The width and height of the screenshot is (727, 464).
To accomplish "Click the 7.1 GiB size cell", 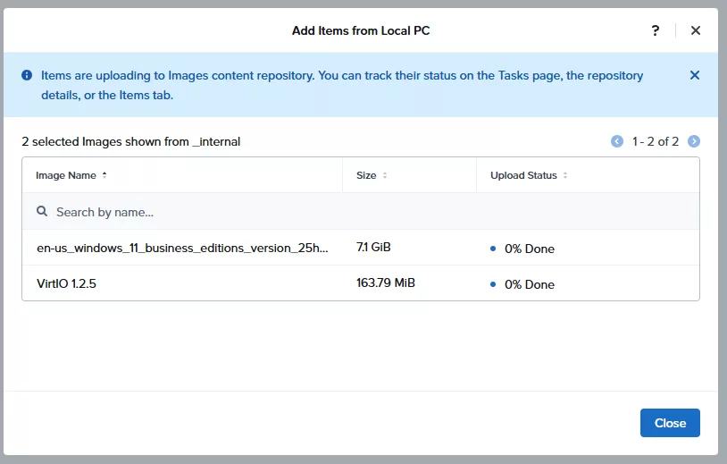I will coord(373,247).
